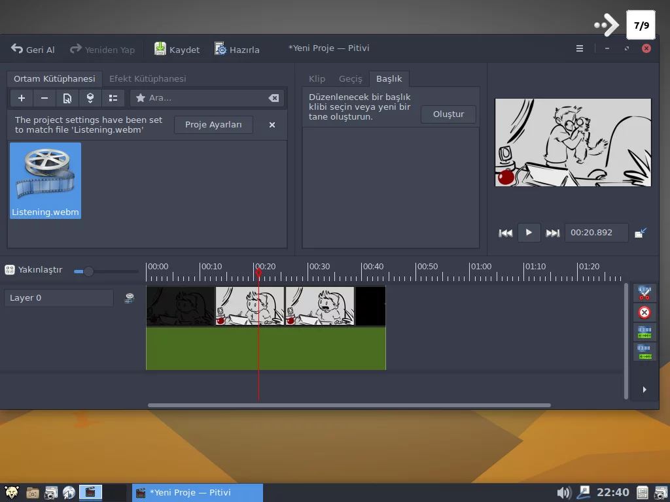
Task: Adjust the Yakınlaştır zoom slider
Action: (88, 271)
